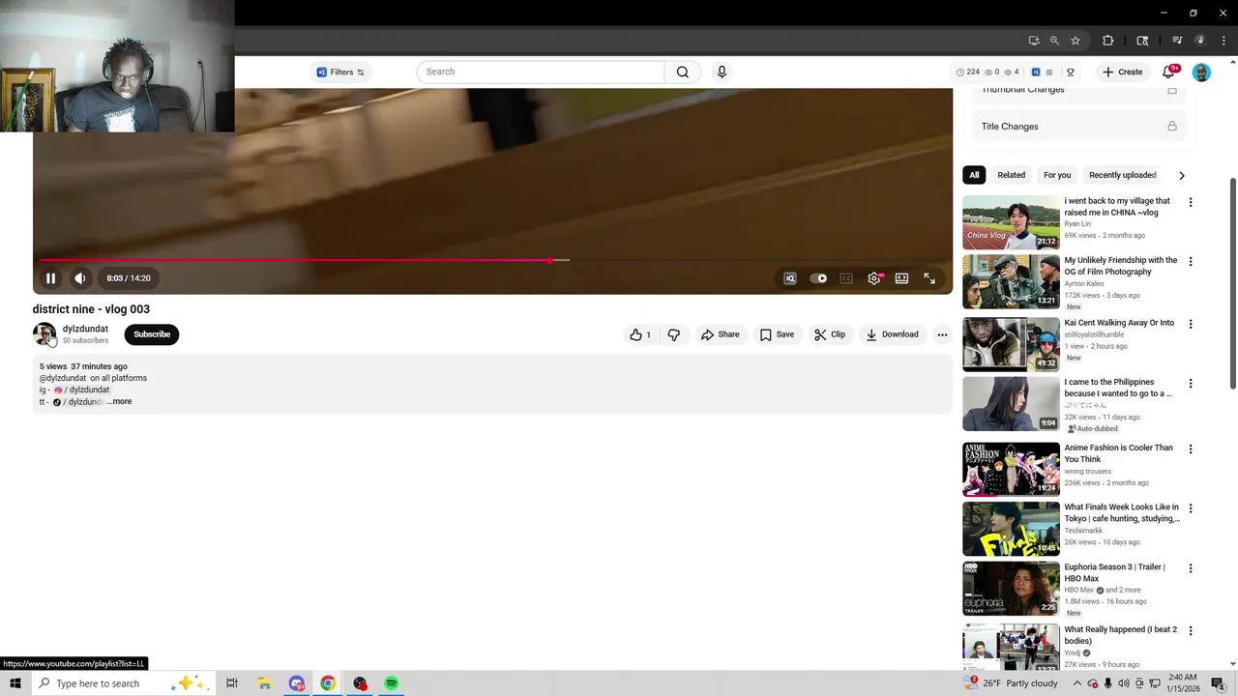Like the video with thumbs up

[640, 334]
